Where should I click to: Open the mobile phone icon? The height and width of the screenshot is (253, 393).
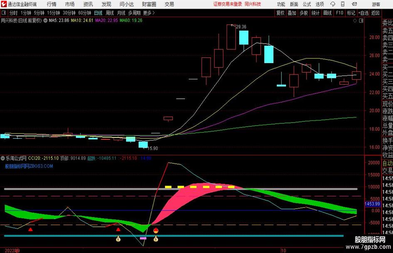(x=343, y=4)
